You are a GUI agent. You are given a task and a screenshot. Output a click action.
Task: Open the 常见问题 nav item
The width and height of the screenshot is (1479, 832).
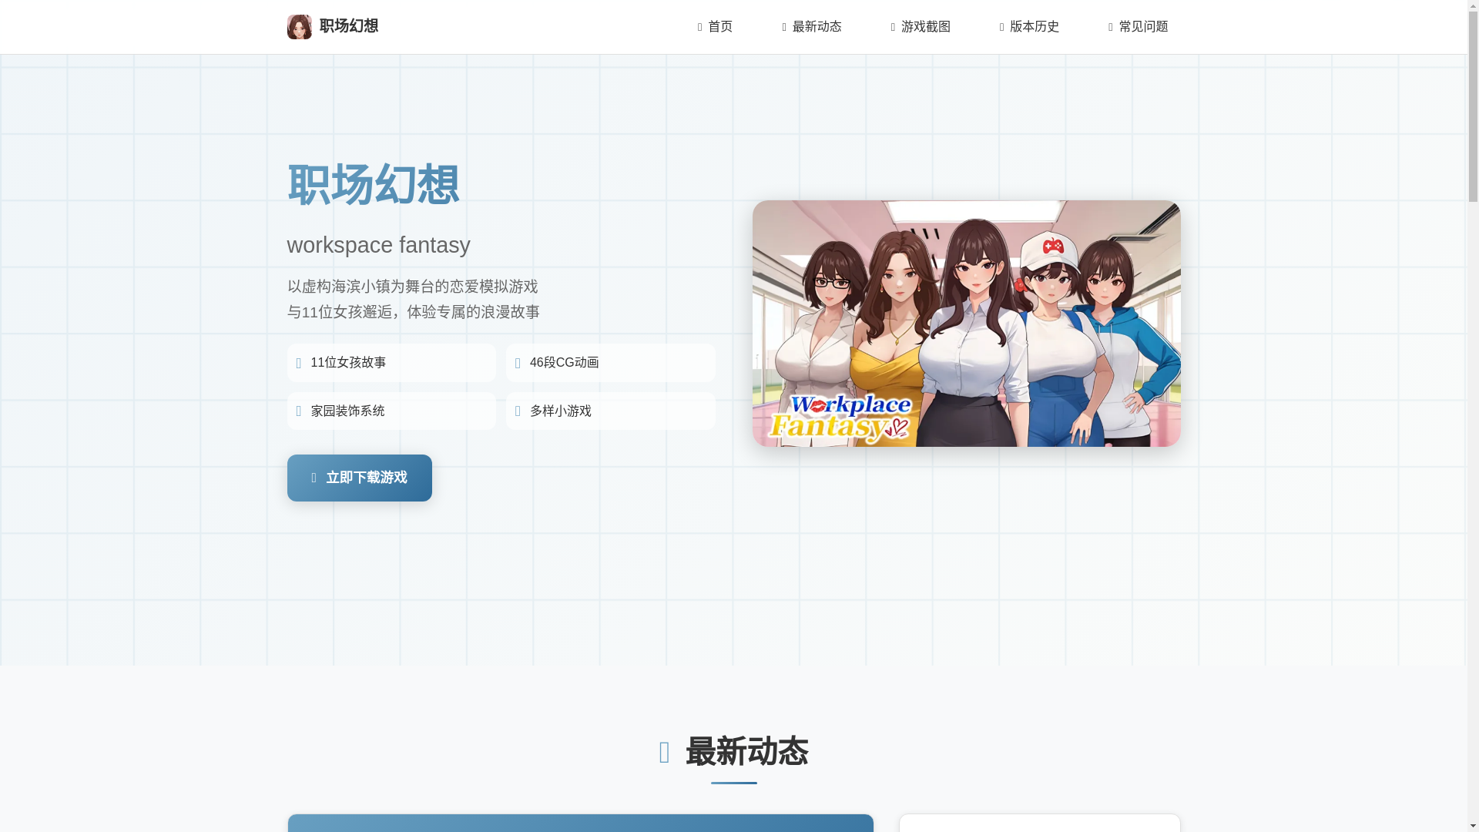[1138, 27]
